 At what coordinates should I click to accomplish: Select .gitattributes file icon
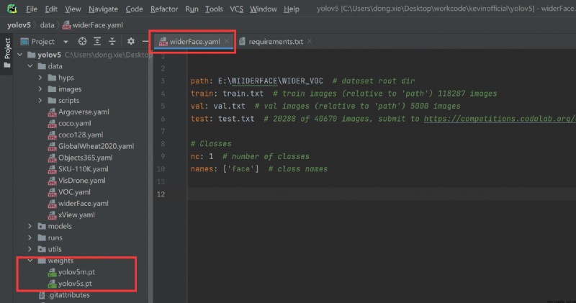pos(42,295)
